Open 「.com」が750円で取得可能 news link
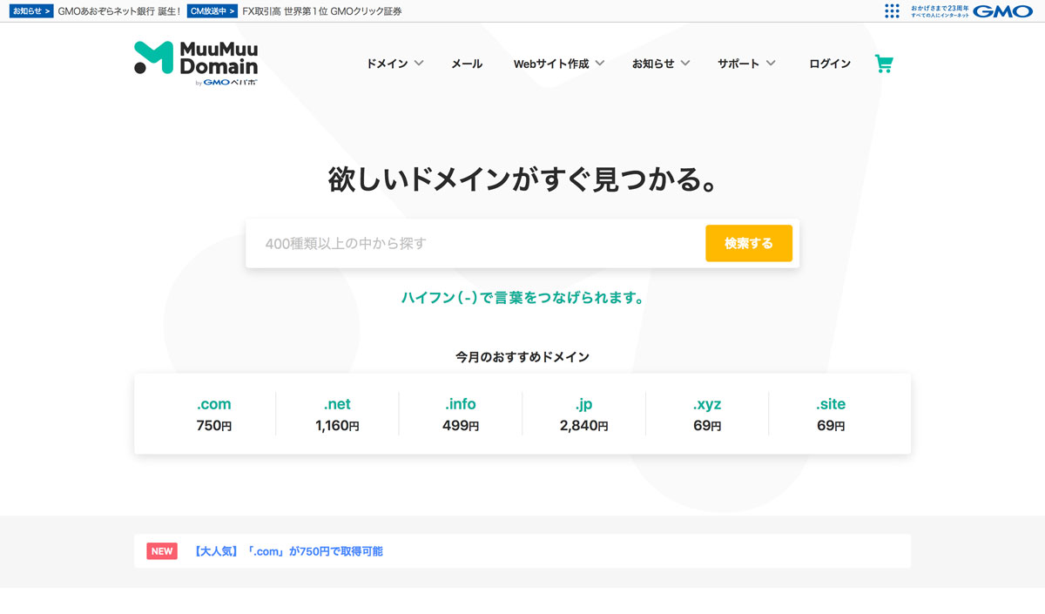 coord(288,551)
